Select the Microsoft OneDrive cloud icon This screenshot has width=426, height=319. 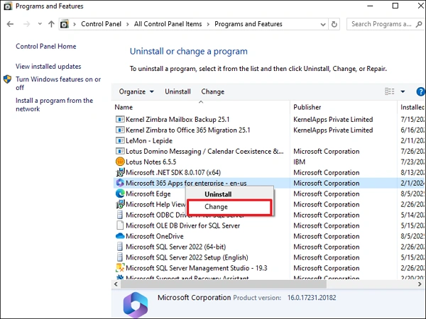[x=120, y=236]
